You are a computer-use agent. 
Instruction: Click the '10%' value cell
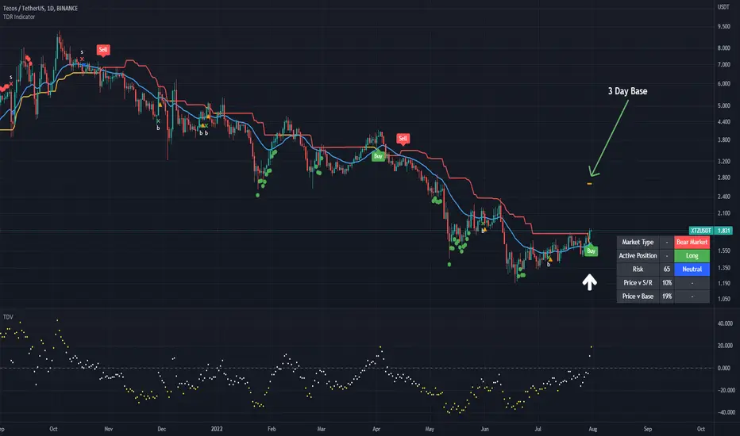point(667,283)
